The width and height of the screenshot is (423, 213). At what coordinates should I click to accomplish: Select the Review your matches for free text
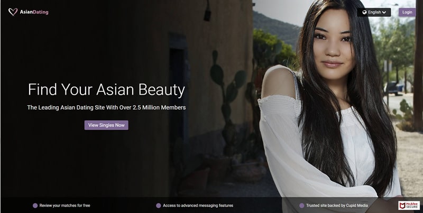click(65, 206)
